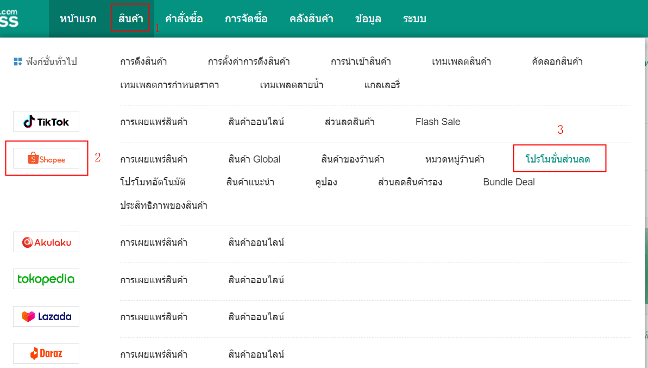Open Shopee Bundle Deal link
Image resolution: width=648 pixels, height=368 pixels.
click(x=509, y=182)
